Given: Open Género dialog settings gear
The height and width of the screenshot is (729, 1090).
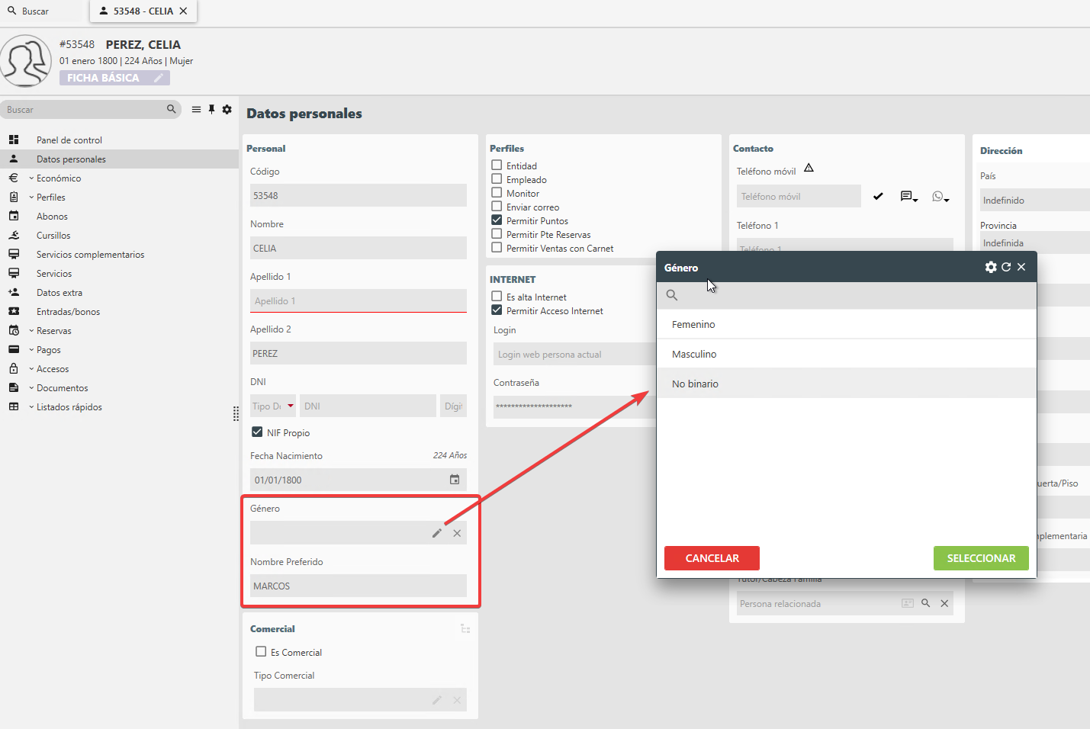Looking at the screenshot, I should click(x=991, y=267).
